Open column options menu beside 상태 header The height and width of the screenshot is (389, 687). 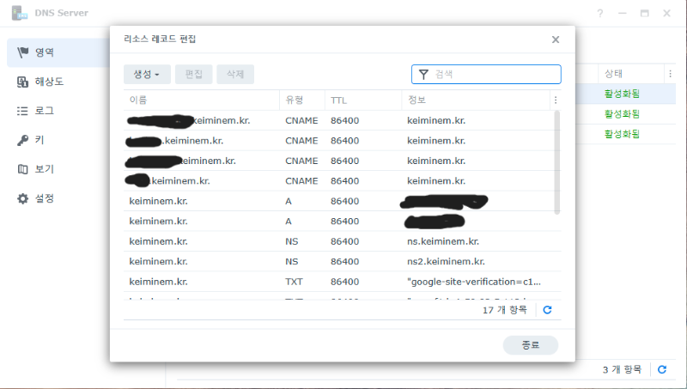(670, 74)
